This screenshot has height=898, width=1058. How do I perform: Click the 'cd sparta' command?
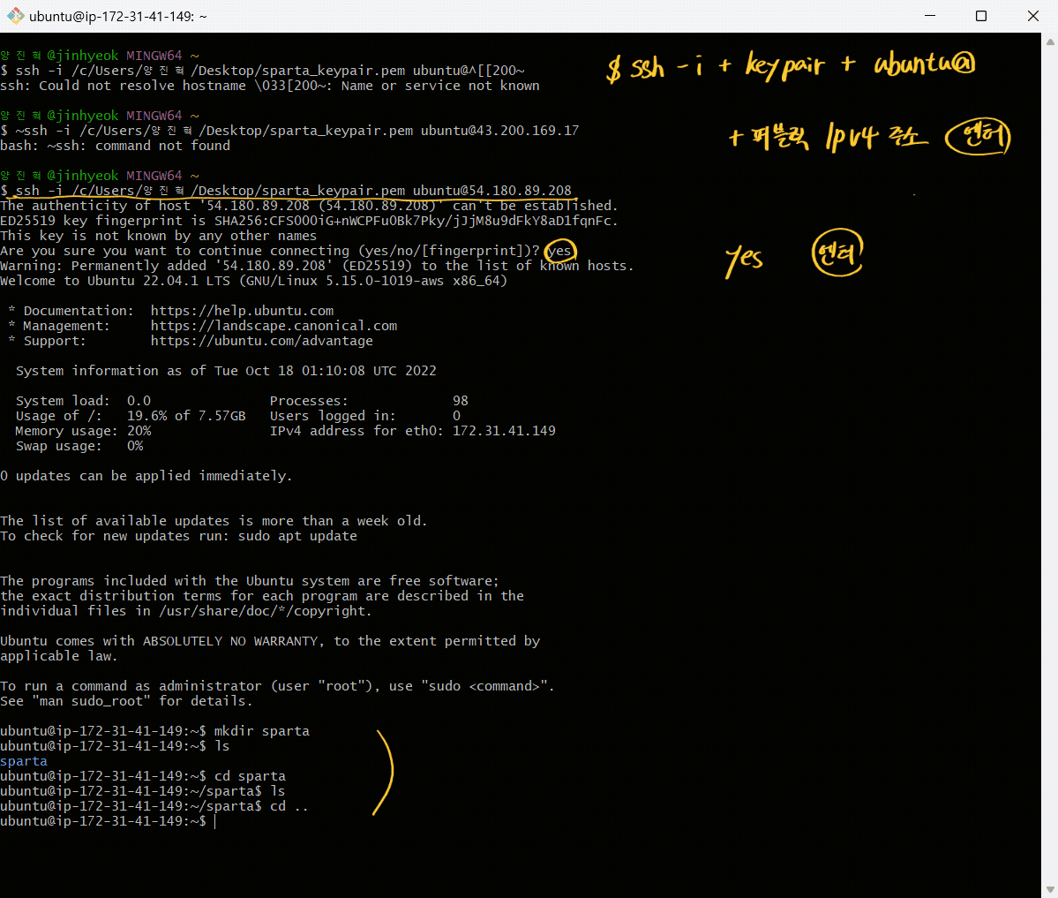click(250, 776)
